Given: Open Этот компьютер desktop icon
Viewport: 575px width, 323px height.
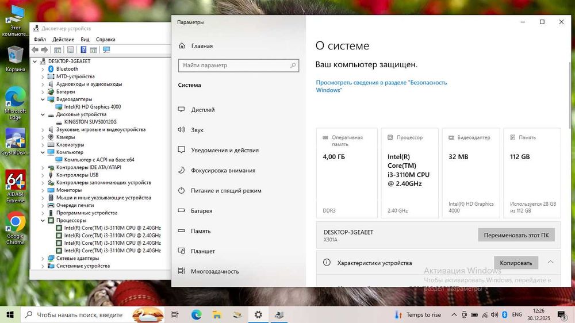Looking at the screenshot, I should pos(15,21).
